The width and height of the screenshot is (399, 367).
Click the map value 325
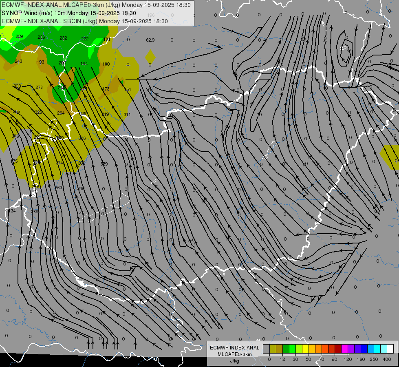pyautogui.click(x=38, y=112)
